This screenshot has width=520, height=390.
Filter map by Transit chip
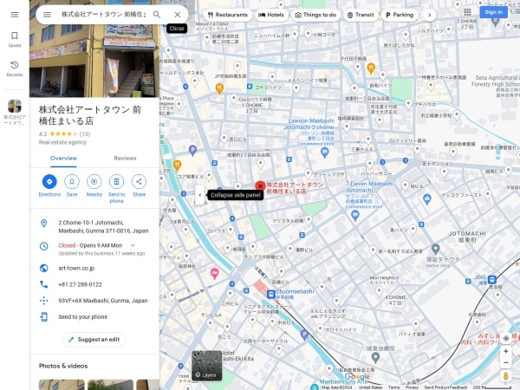tap(361, 15)
